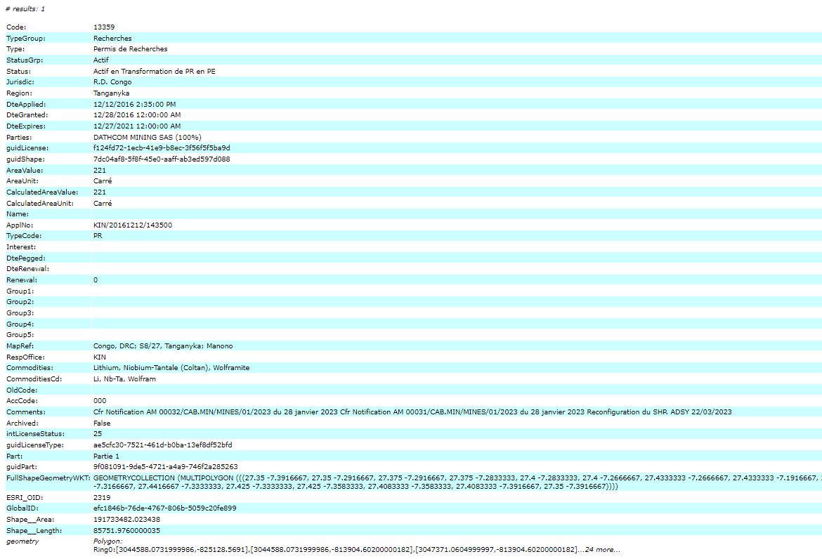Click the Commodities list with Lithium
This screenshot has height=559, width=822.
[x=171, y=368]
